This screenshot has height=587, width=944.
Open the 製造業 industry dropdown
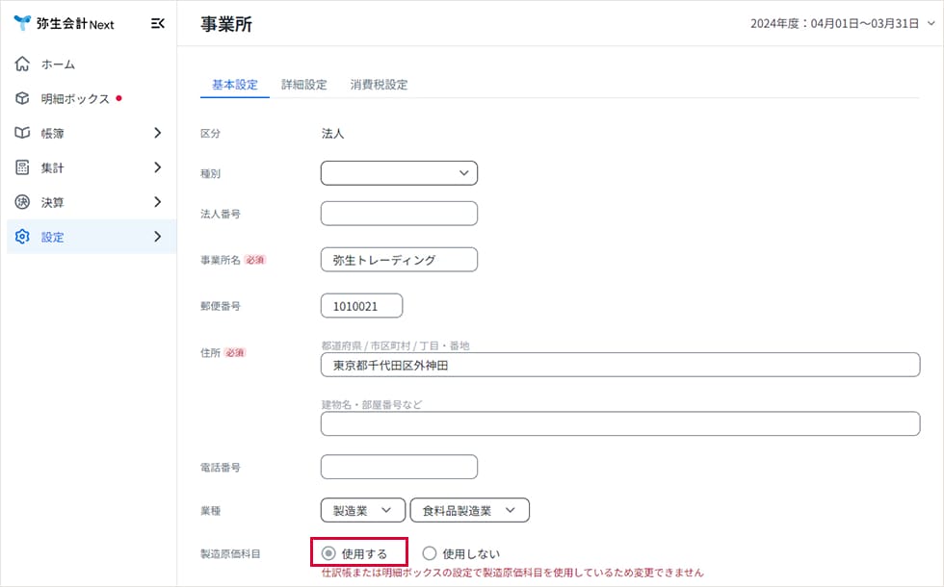362,510
